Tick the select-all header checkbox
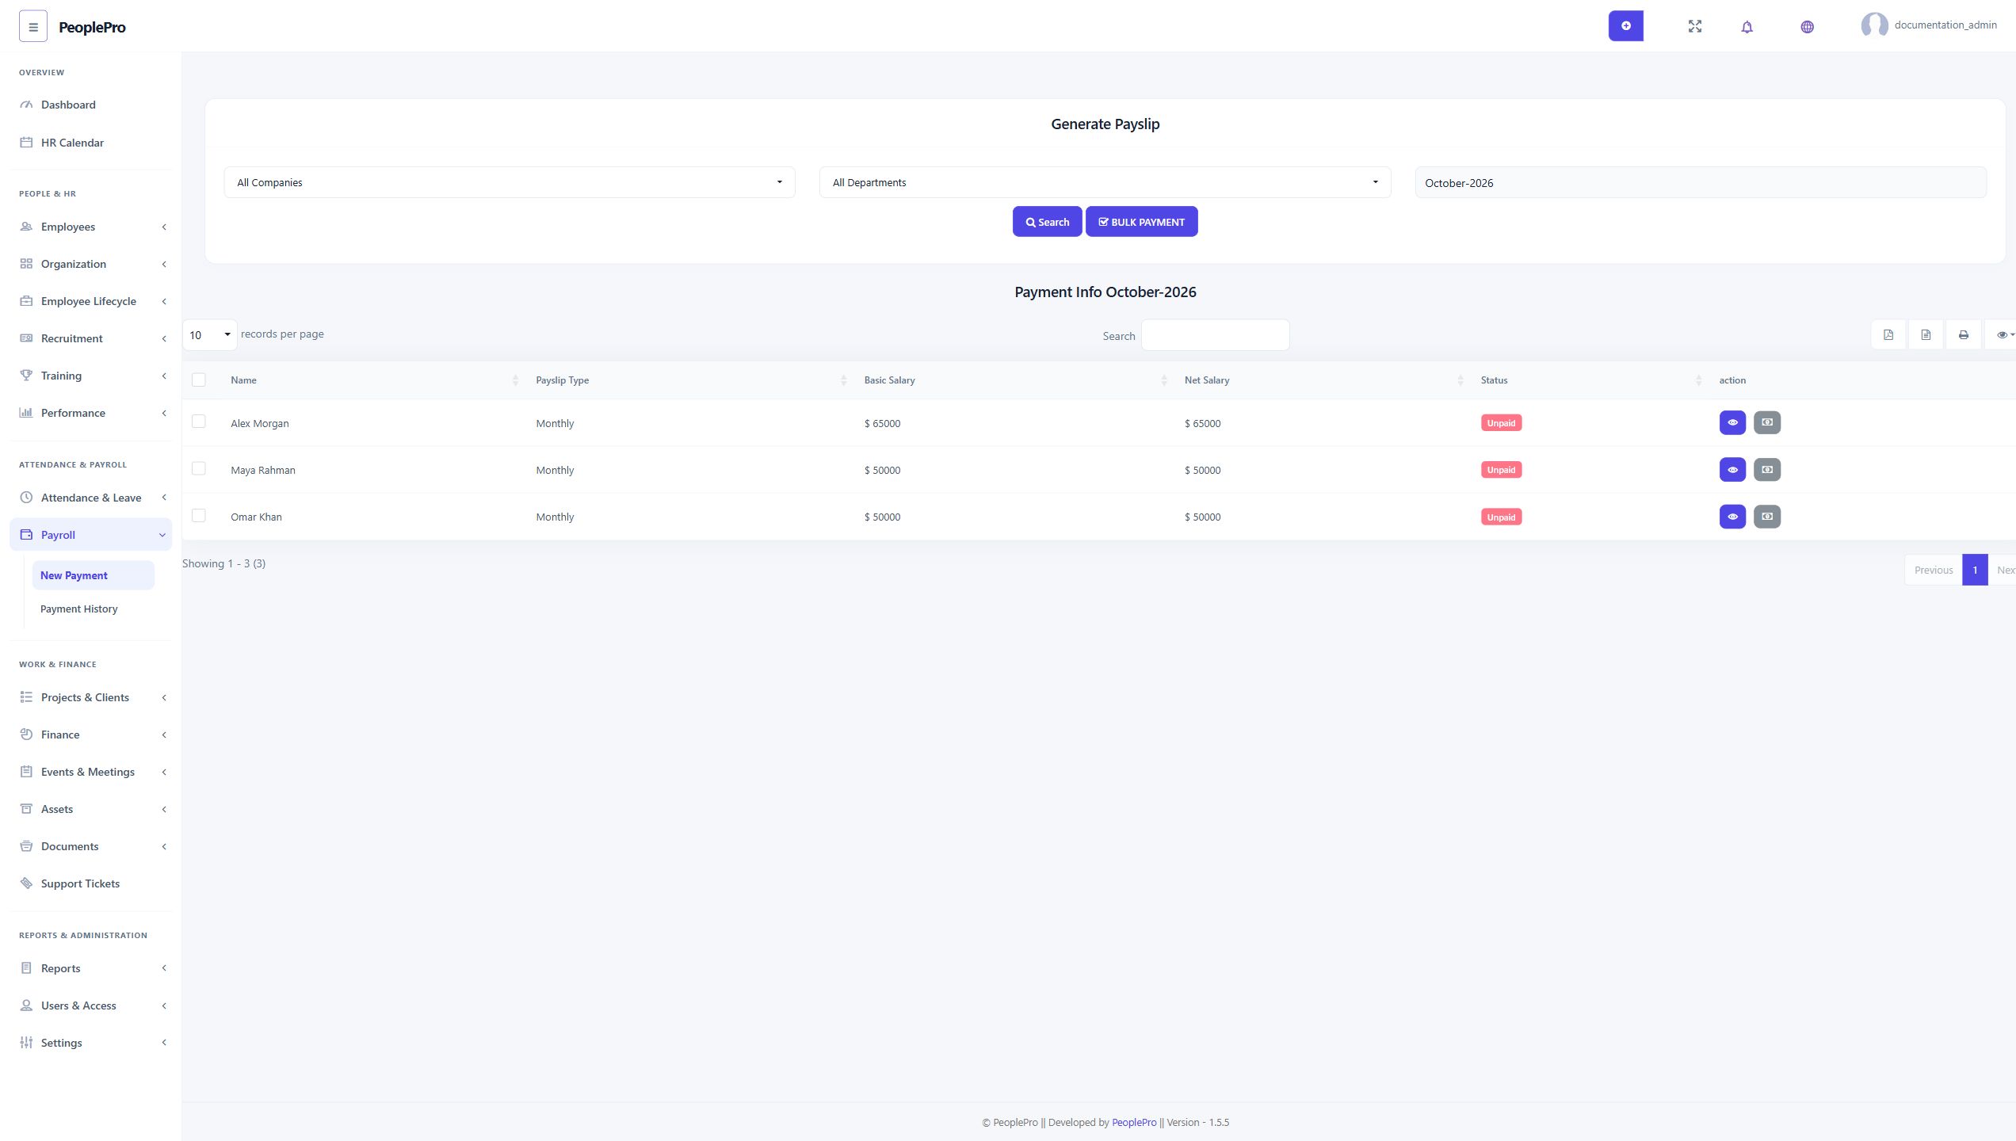This screenshot has width=2016, height=1141. click(x=199, y=380)
